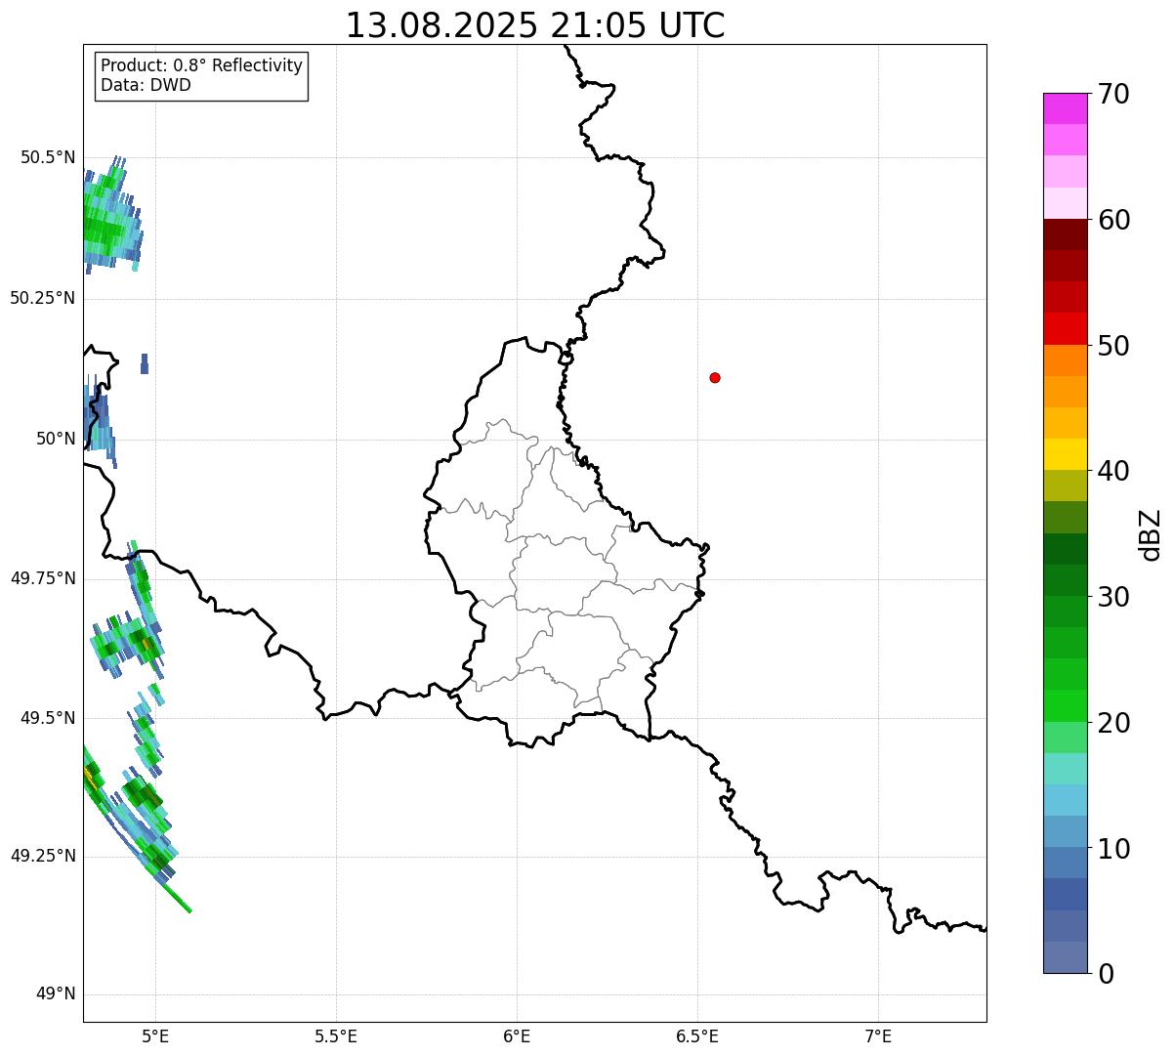Image resolution: width=1174 pixels, height=1056 pixels.
Task: Click the latitude label 49.25°N
Action: tap(42, 856)
